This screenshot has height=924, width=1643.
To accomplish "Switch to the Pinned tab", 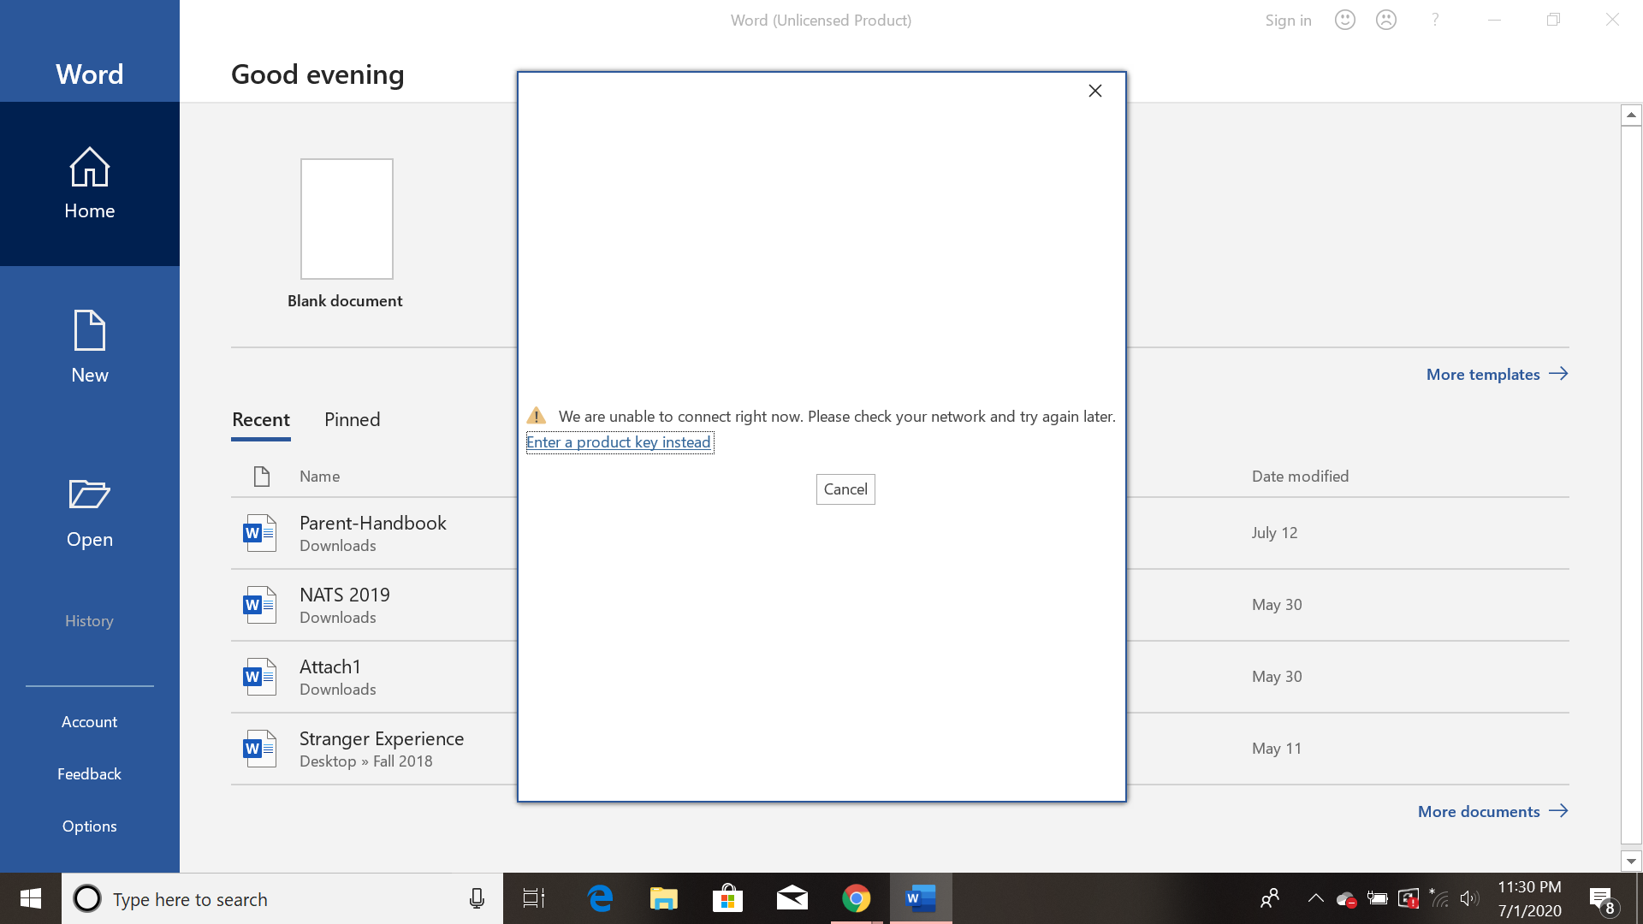I will click(x=352, y=419).
